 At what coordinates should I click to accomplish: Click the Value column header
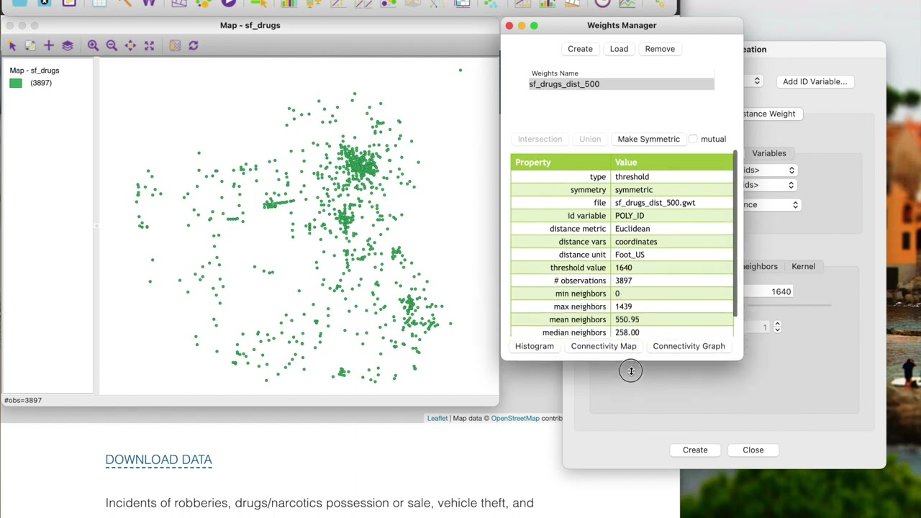(x=672, y=163)
